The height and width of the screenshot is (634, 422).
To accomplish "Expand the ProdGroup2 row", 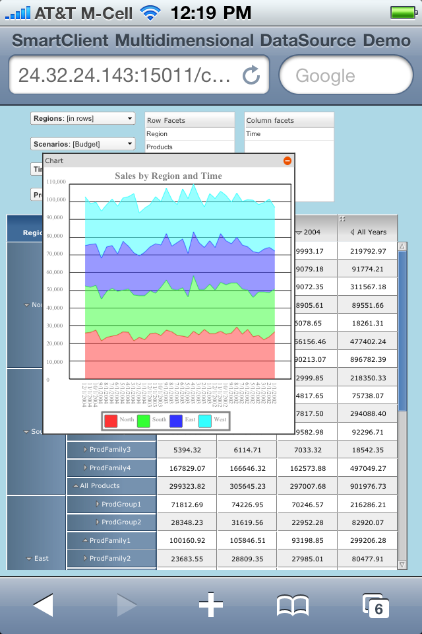I will [x=98, y=522].
